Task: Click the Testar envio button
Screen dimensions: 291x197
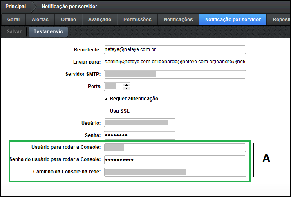Action: click(x=48, y=32)
